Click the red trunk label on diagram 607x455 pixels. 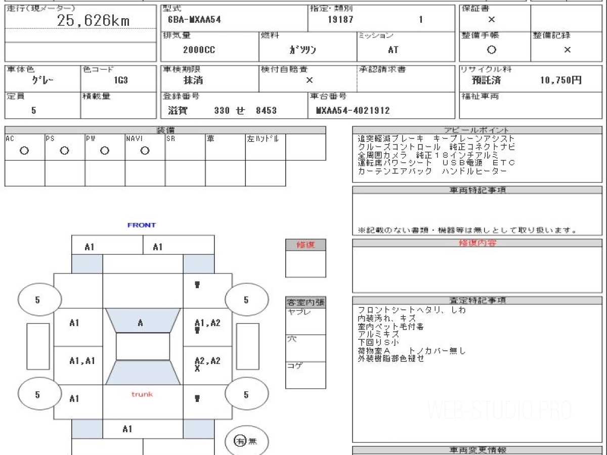(x=142, y=394)
